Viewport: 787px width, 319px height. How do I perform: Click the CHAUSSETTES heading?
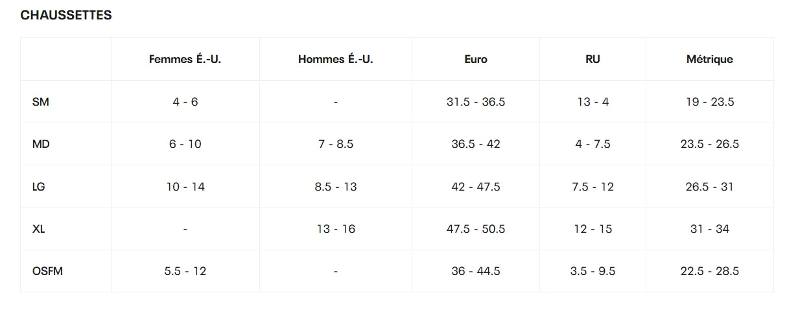coord(66,16)
